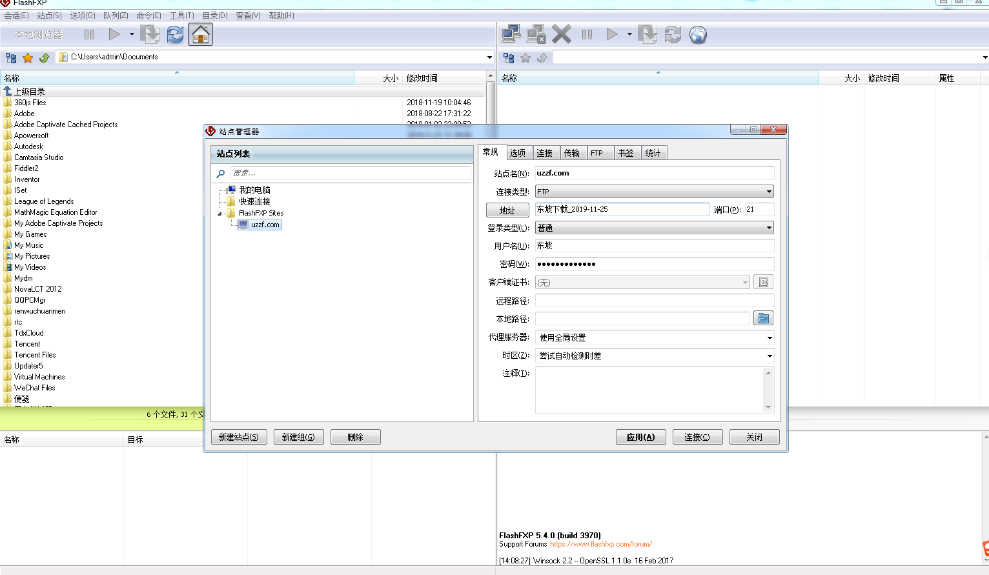Image resolution: width=989 pixels, height=575 pixels.
Task: Click the 远程路径 input field
Action: (x=655, y=300)
